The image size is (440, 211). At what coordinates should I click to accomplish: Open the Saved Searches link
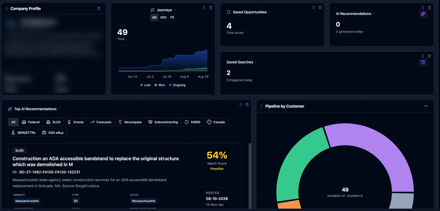tap(241, 62)
